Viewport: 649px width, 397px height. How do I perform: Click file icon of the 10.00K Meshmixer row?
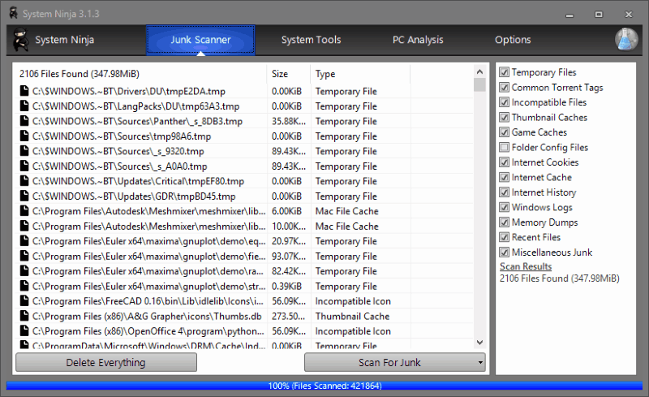[x=24, y=226]
